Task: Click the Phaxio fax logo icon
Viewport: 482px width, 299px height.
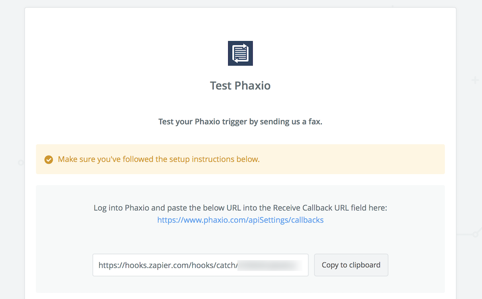Action: tap(240, 53)
